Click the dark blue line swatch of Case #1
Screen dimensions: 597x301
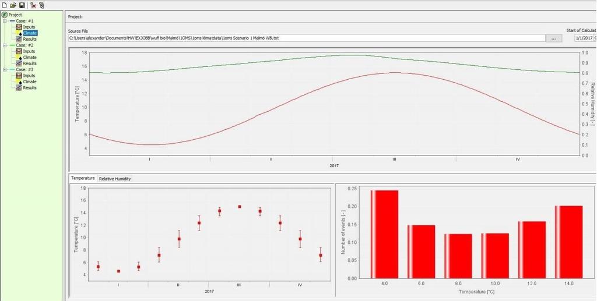[x=12, y=21]
